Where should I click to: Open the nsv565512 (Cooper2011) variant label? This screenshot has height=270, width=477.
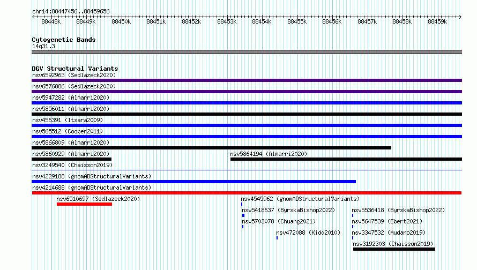point(68,131)
